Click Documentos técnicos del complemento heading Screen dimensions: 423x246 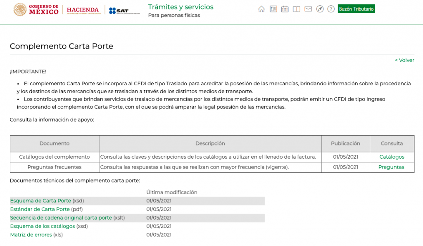pyautogui.click(x=75, y=180)
